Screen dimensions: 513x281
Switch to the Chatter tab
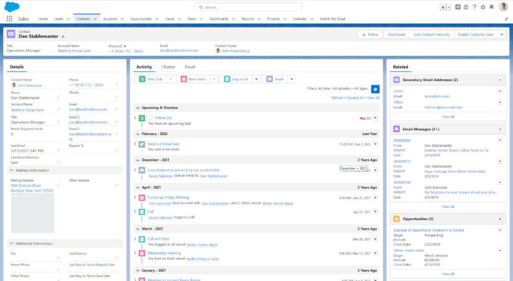[168, 67]
